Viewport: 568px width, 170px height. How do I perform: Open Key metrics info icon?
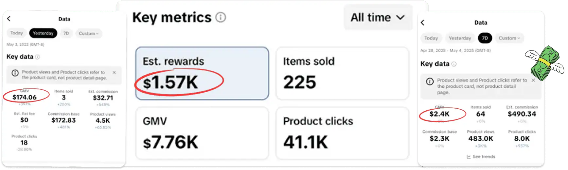[221, 17]
